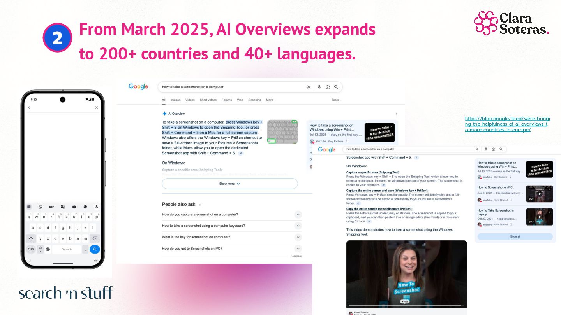
Task: Click the progress bar of the large video
Action: [x=406, y=305]
